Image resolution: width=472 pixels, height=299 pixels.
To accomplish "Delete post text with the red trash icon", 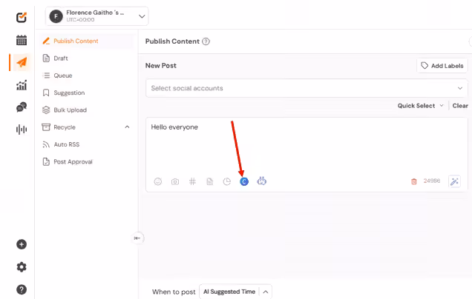I will [414, 181].
